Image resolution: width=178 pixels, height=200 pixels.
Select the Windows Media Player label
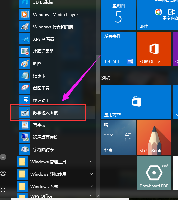55,15
